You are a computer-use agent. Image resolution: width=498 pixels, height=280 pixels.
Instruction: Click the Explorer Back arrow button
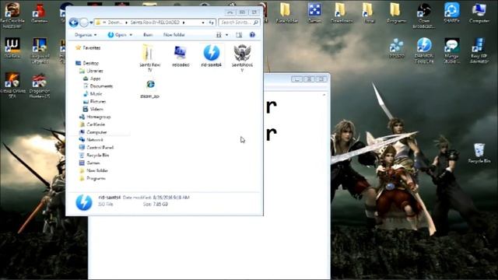tap(73, 23)
